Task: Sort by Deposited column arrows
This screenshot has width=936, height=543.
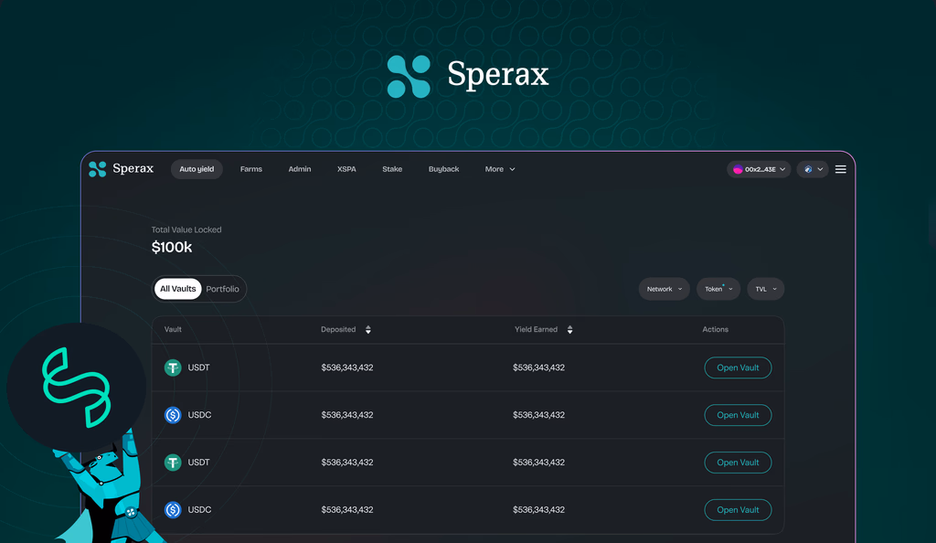Action: (368, 330)
